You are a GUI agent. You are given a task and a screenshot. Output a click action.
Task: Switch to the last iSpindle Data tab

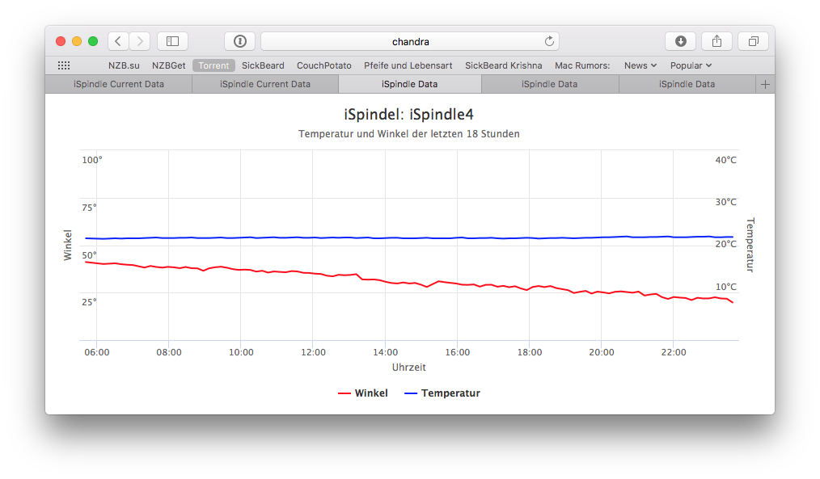[x=687, y=84]
